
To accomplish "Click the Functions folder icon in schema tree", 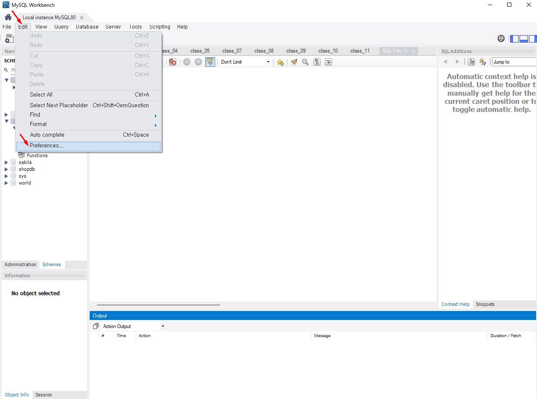I will tap(21, 155).
